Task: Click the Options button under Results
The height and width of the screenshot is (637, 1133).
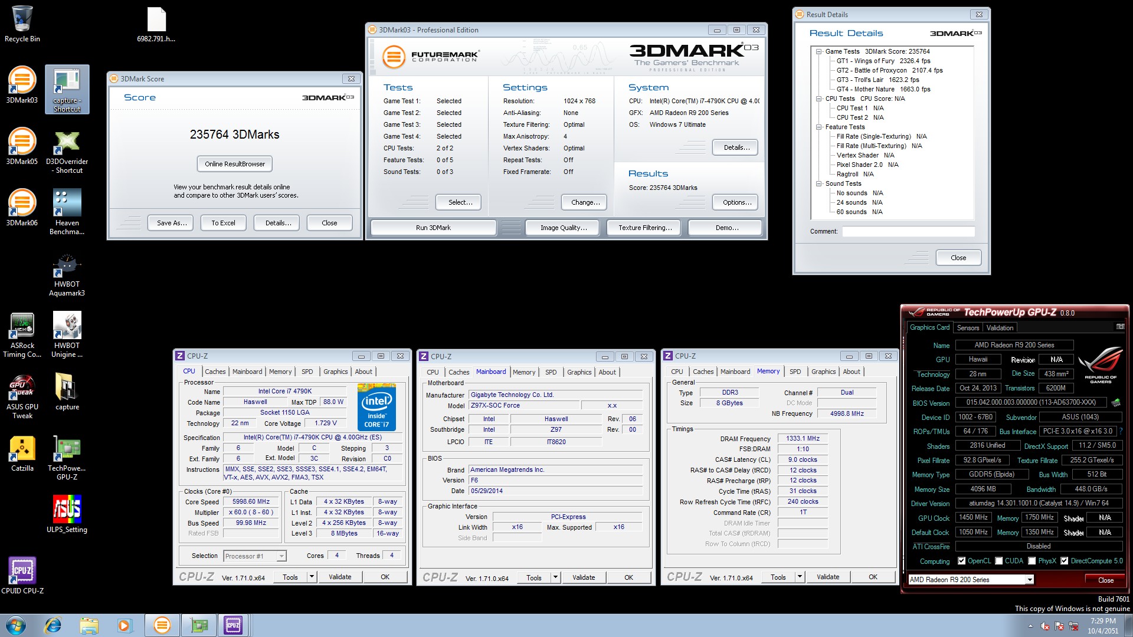Action: (x=736, y=202)
